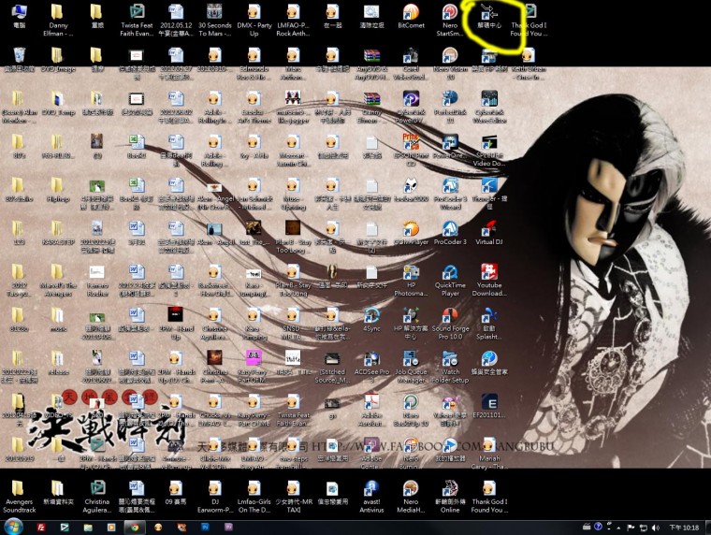Launch avast! Antivirus from the desktop

click(x=371, y=491)
